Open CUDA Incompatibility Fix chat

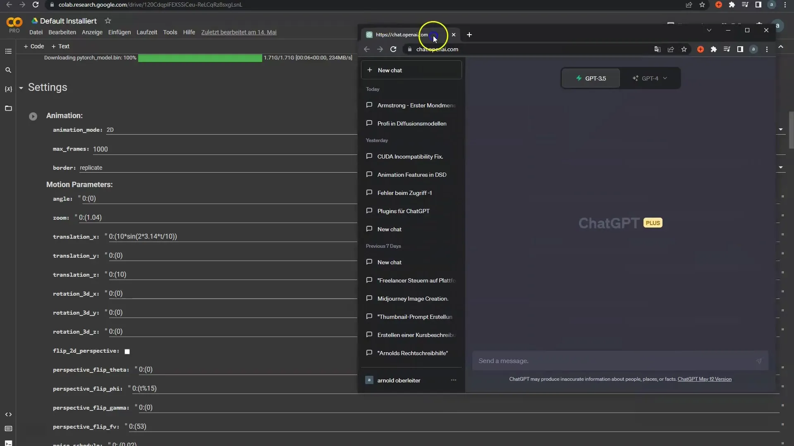point(411,157)
